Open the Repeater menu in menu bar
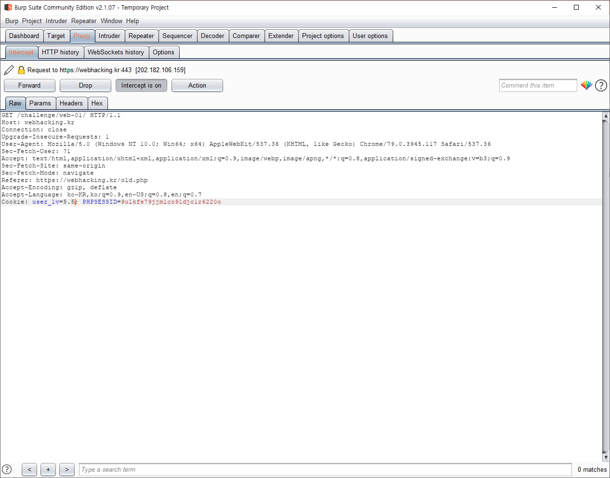The height and width of the screenshot is (478, 610). point(84,21)
